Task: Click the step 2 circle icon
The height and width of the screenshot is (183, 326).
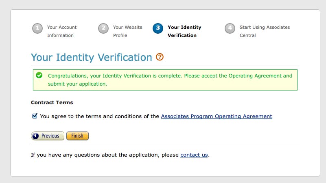Action: coord(103,28)
